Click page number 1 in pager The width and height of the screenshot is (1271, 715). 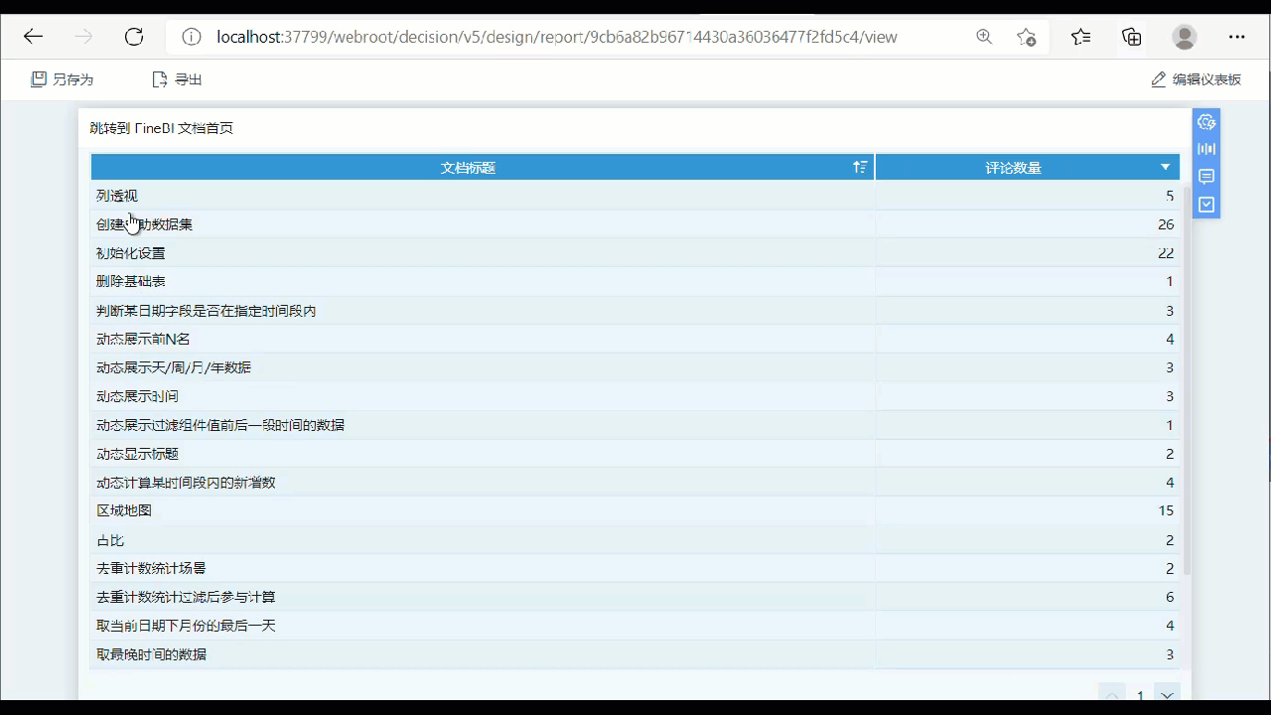tap(1140, 696)
